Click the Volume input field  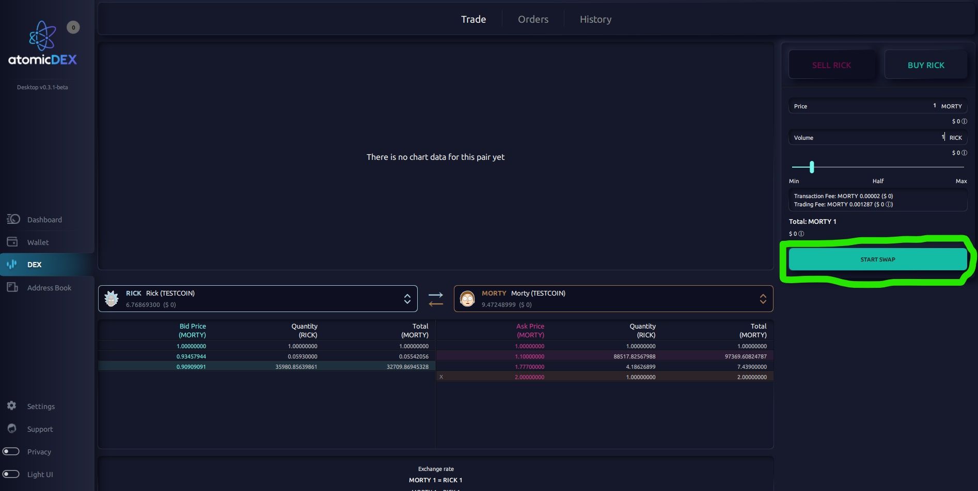(x=878, y=137)
